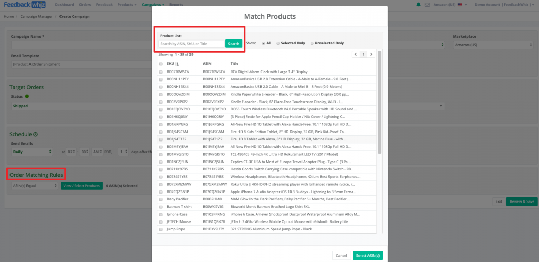Image resolution: width=539 pixels, height=262 pixels.
Task: Open the Daily send frequency dropdown
Action: tap(32, 152)
